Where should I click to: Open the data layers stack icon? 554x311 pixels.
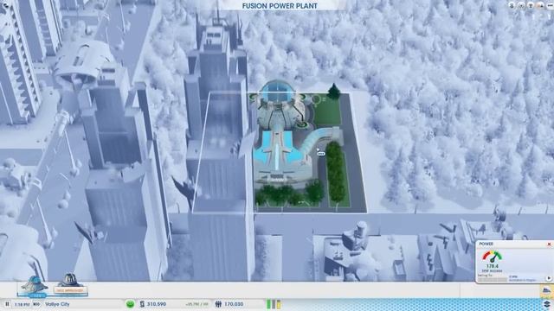[547, 304]
